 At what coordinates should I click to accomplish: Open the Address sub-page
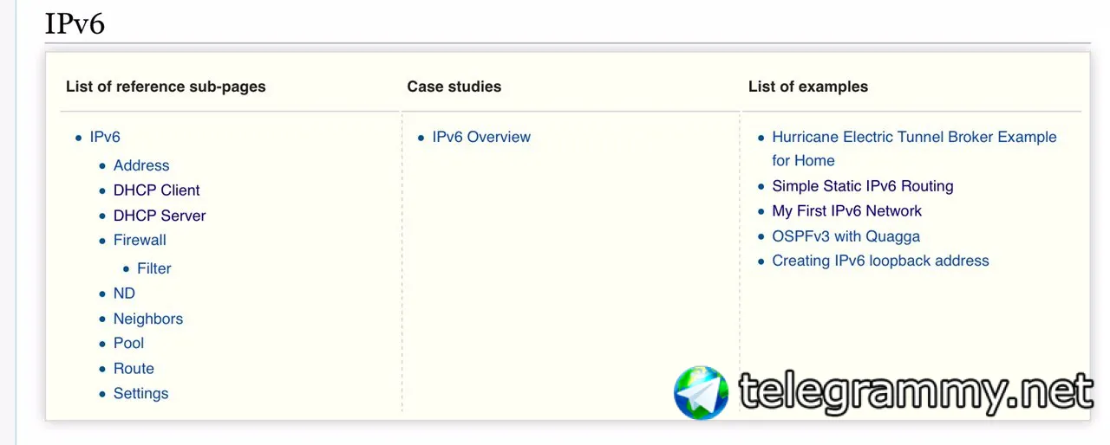click(141, 165)
